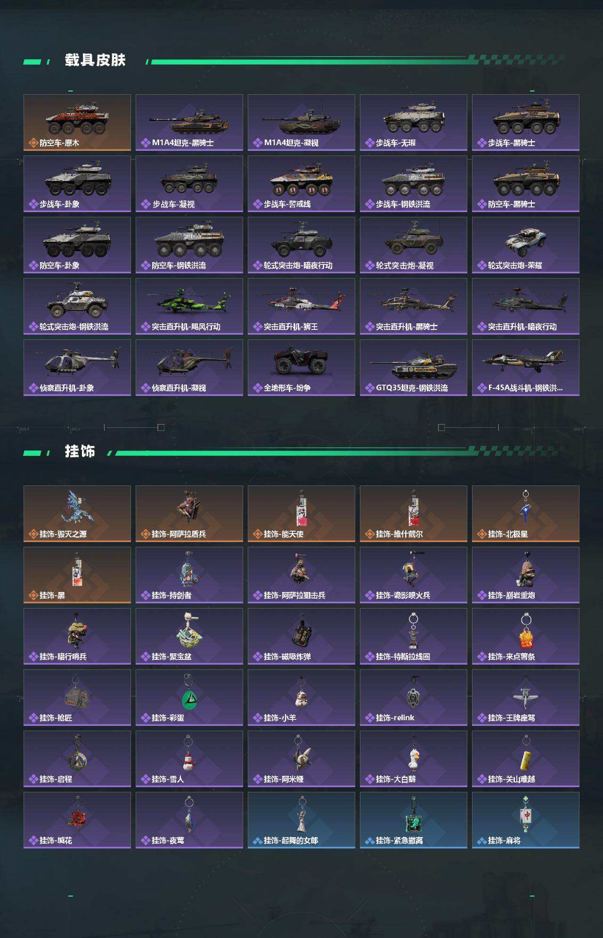Click the 载具皮肤 section heading
This screenshot has width=603, height=938.
click(95, 60)
